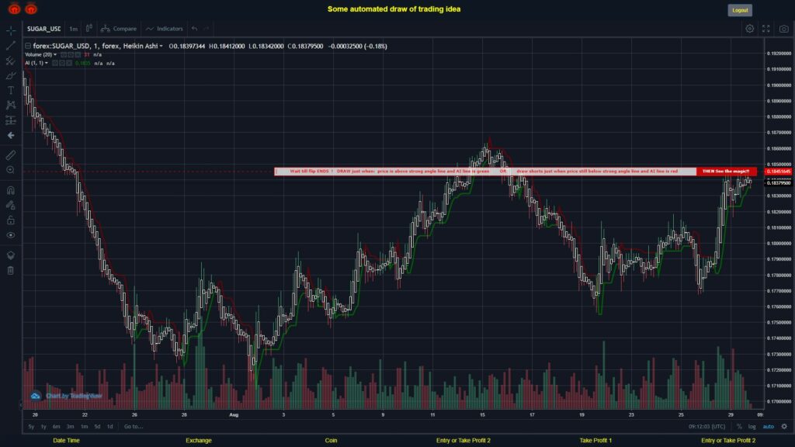
Task: Select the ruler measure tool
Action: (x=11, y=155)
